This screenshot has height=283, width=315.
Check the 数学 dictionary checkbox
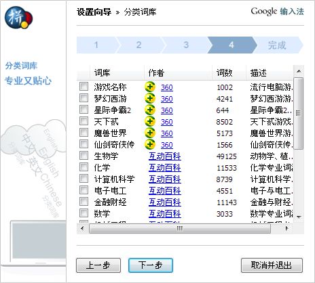click(84, 213)
